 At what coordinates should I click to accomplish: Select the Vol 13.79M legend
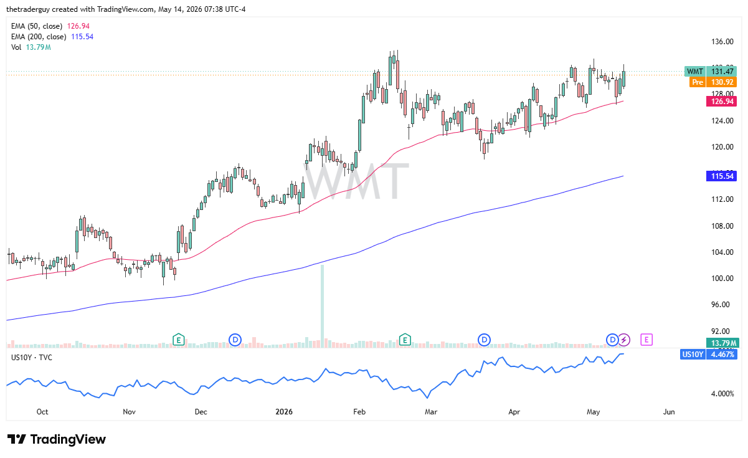point(31,47)
